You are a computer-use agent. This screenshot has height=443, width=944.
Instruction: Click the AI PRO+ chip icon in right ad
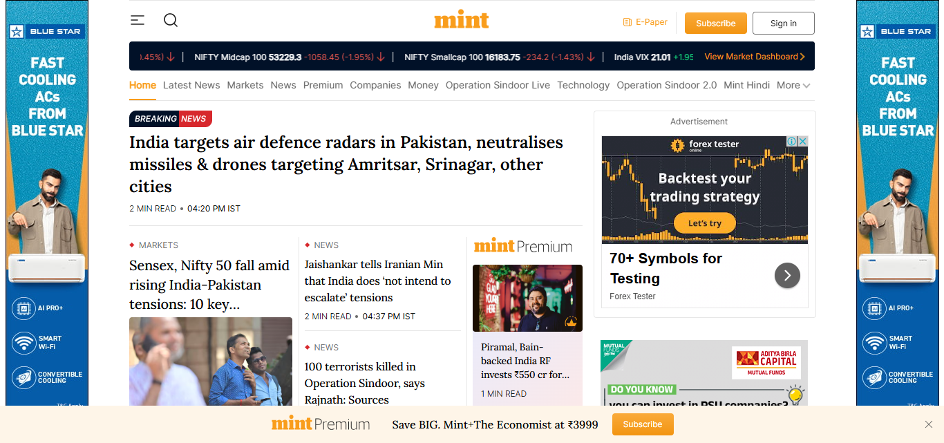pos(874,308)
